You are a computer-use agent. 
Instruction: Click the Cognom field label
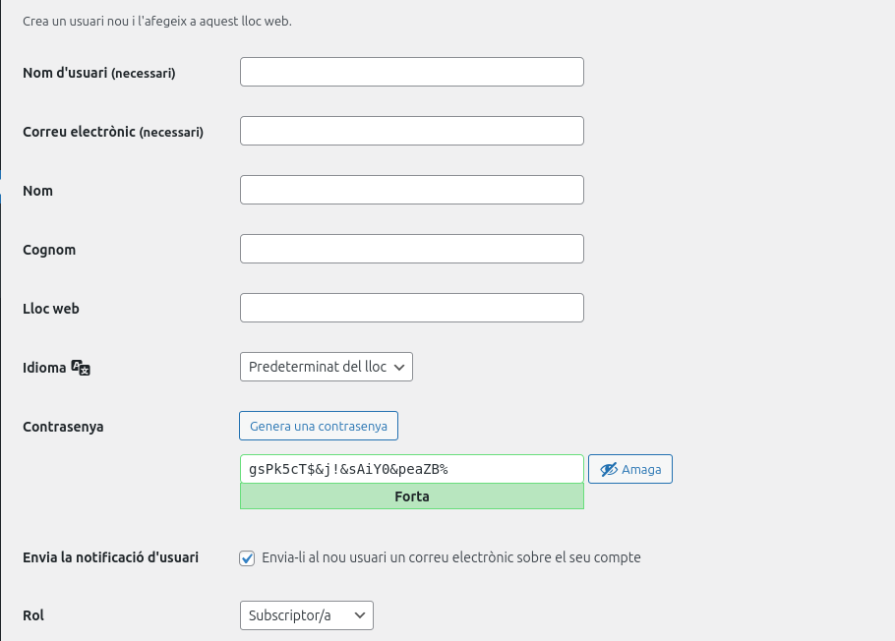49,250
